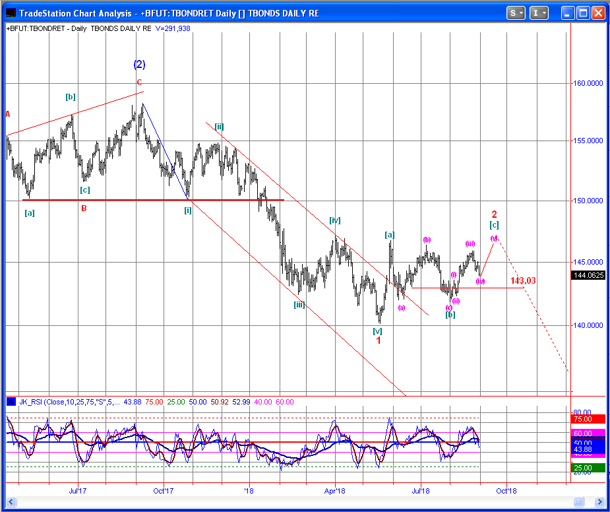Select the teal [ii] wave label

click(x=219, y=126)
